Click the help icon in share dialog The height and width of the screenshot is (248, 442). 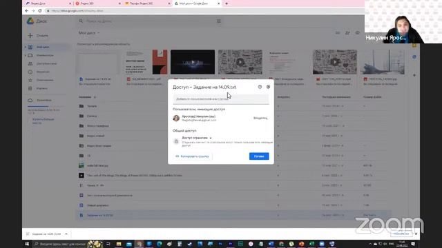(x=260, y=87)
